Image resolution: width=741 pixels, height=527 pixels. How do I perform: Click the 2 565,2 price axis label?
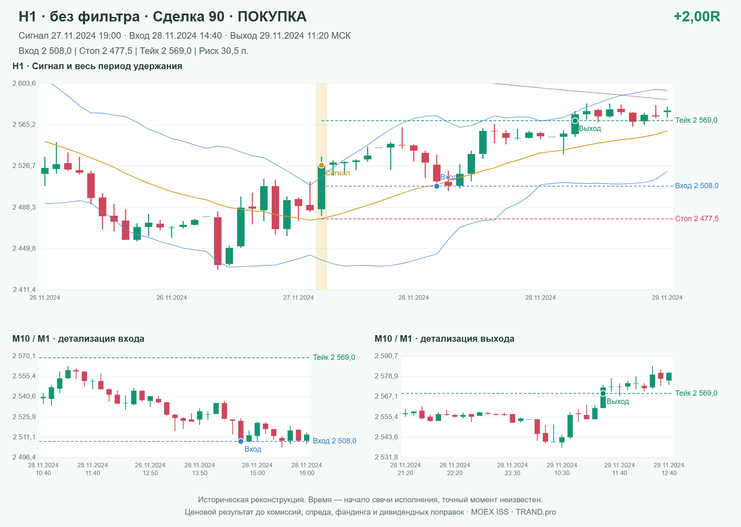[x=24, y=125]
